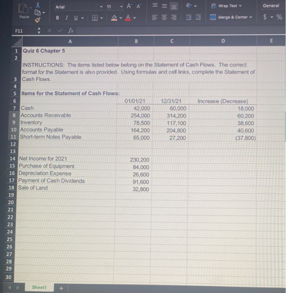
Task: Click the Increase Font Size icon
Action: coord(129,6)
